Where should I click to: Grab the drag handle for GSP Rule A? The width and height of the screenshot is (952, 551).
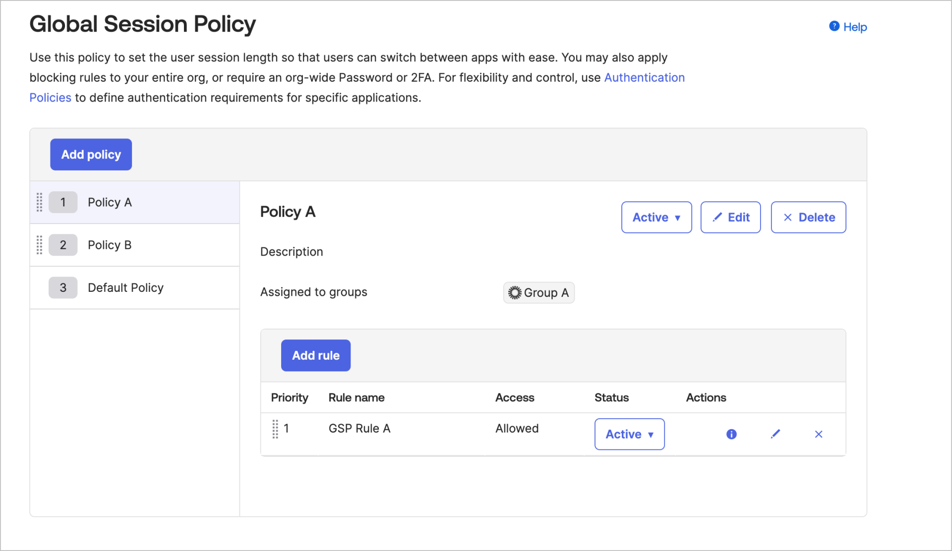click(276, 429)
